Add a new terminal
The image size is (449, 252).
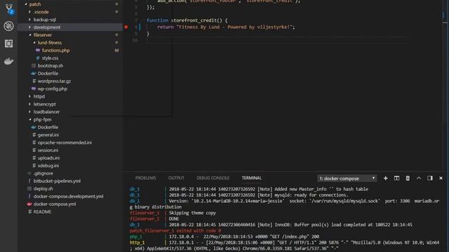[385, 178]
